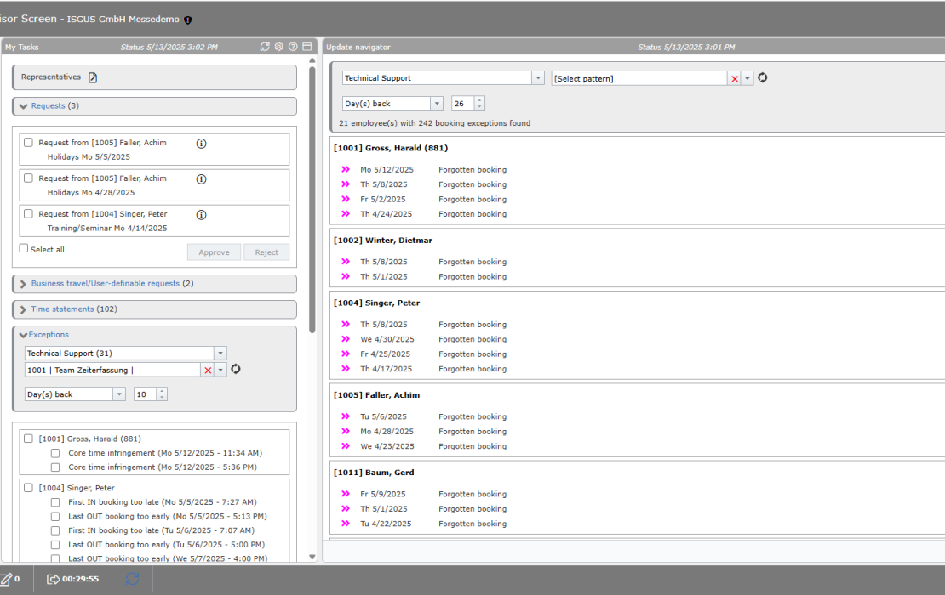Open arrow for Gross Mo 5/12/2025 forgotten booking
The image size is (945, 595).
point(346,170)
